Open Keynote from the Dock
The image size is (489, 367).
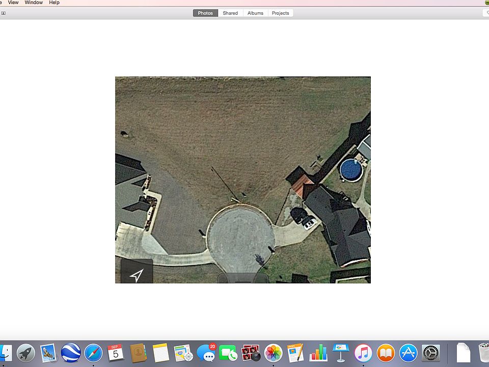pos(341,353)
